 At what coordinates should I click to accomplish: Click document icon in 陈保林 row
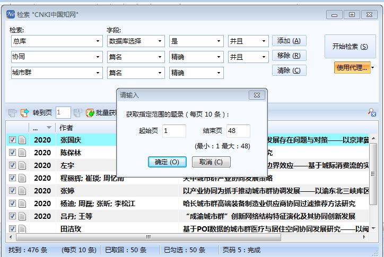point(22,153)
